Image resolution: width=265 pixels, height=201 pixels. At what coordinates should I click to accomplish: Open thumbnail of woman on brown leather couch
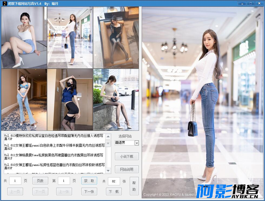[116, 38]
